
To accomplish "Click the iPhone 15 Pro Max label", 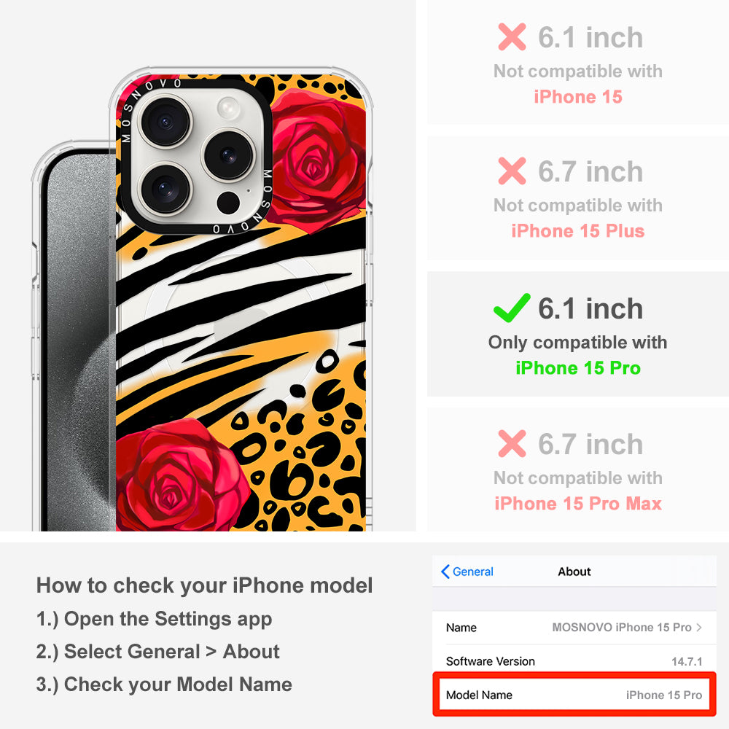I will [578, 504].
